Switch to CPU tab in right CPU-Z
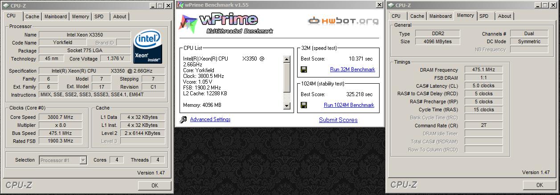 click(x=396, y=16)
